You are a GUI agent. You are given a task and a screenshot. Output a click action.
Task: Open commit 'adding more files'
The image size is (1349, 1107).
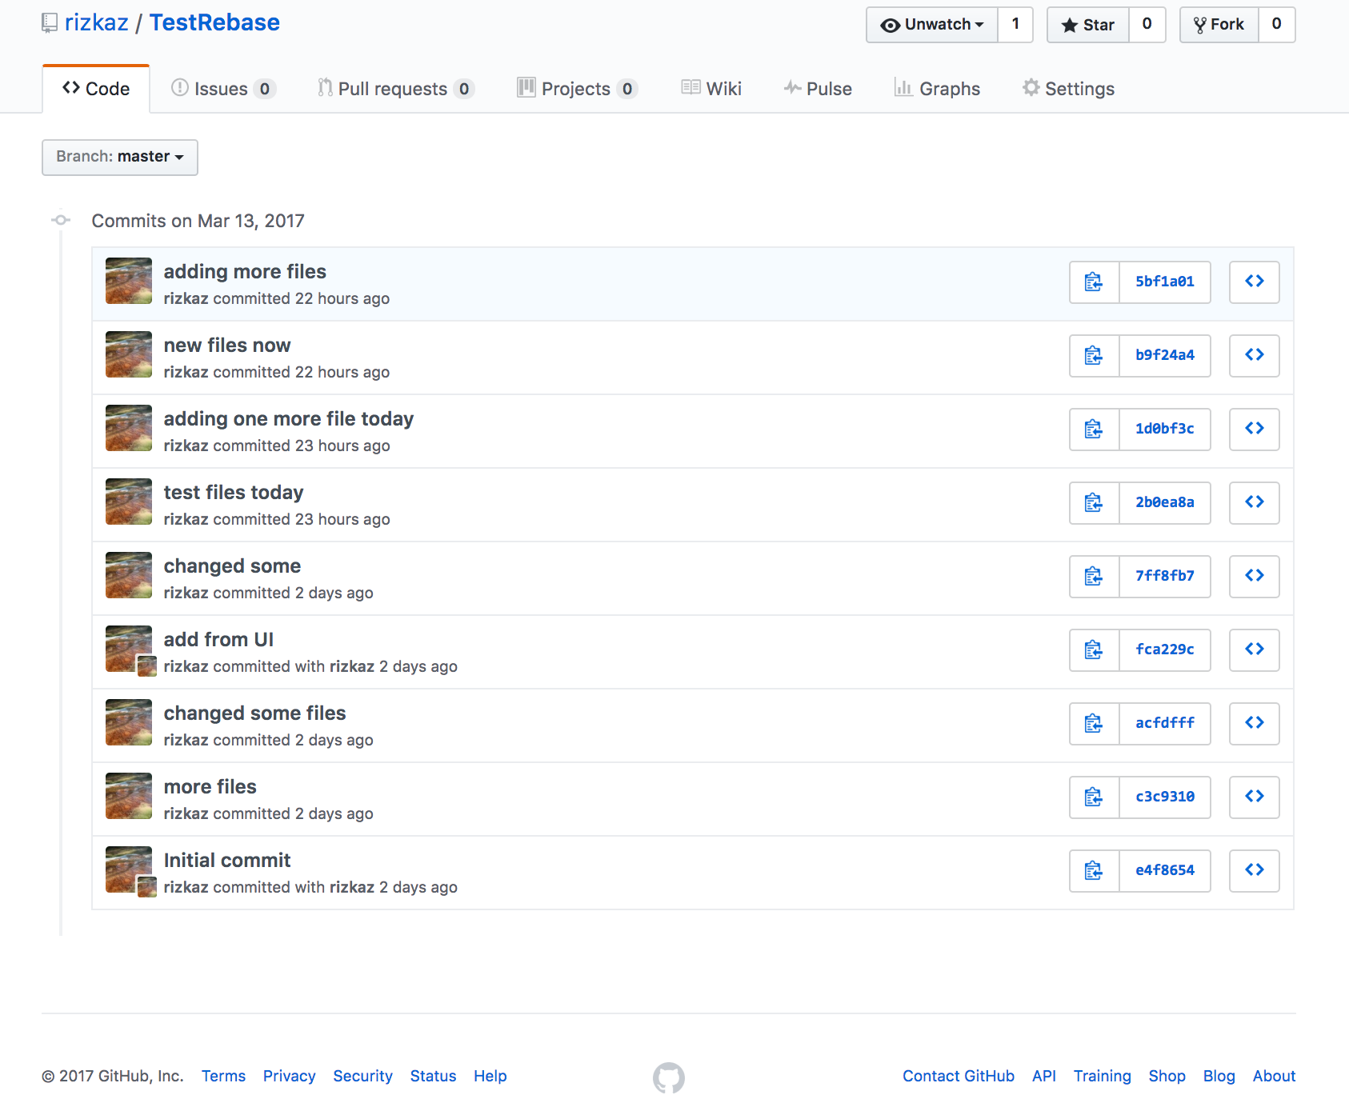(245, 272)
